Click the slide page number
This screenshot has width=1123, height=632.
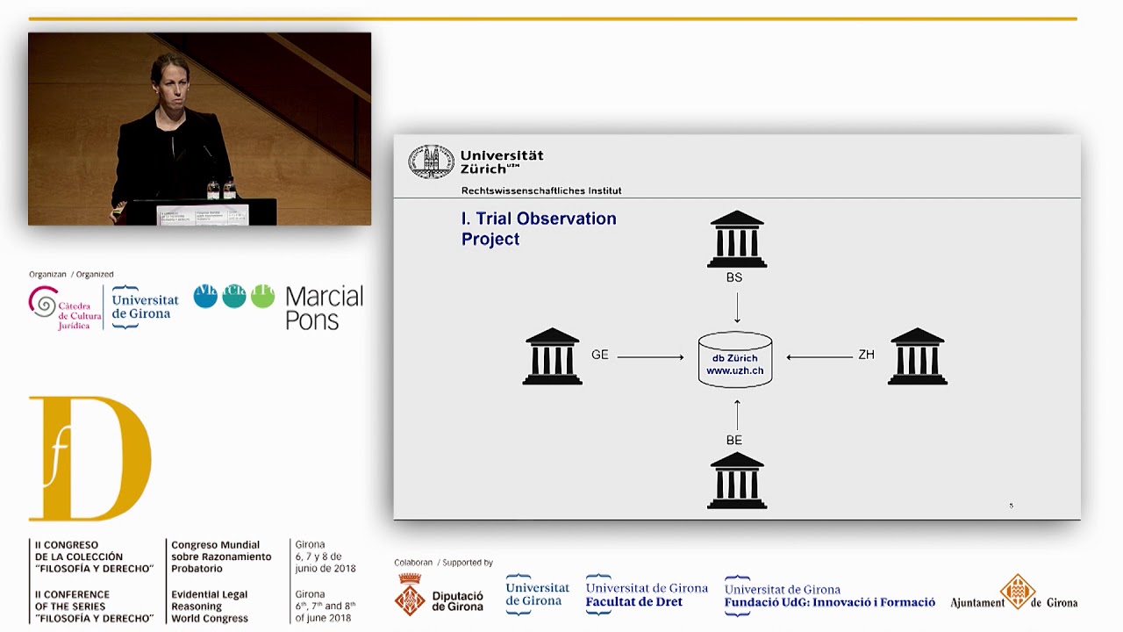pos(1011,506)
